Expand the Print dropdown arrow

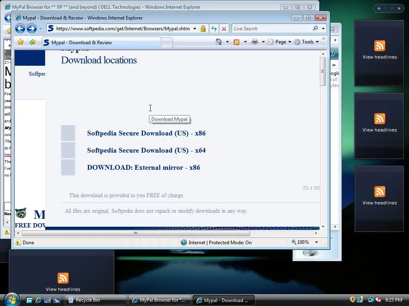pyautogui.click(x=263, y=42)
